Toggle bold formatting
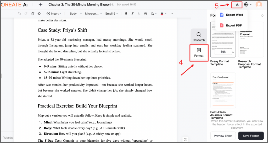 pyautogui.click(x=126, y=14)
